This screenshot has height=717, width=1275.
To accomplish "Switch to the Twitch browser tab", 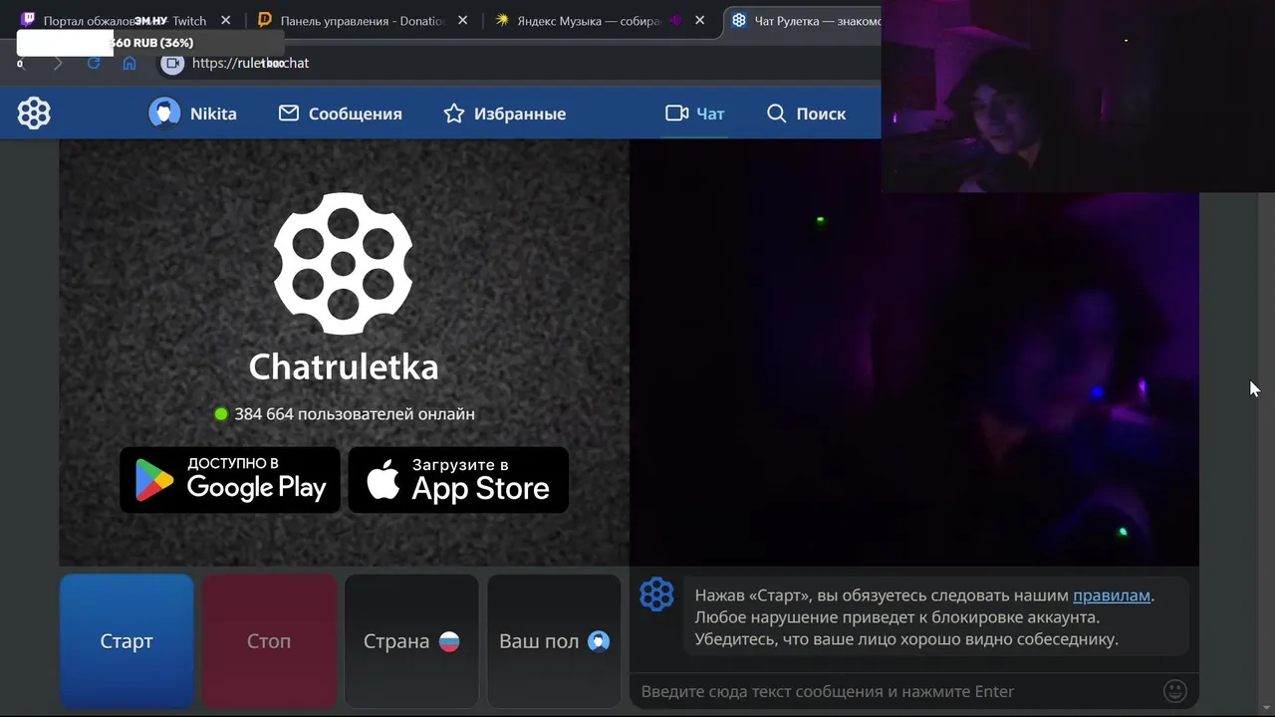I will (x=125, y=20).
